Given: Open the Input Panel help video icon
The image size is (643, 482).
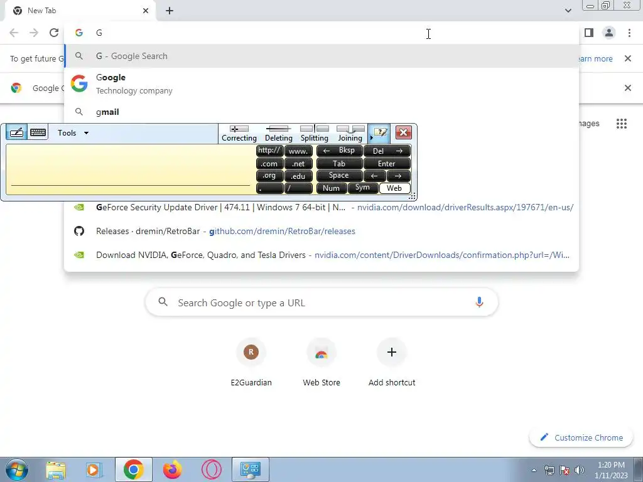Looking at the screenshot, I should 380,132.
